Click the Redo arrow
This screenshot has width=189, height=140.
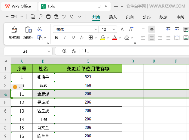tap(72, 17)
